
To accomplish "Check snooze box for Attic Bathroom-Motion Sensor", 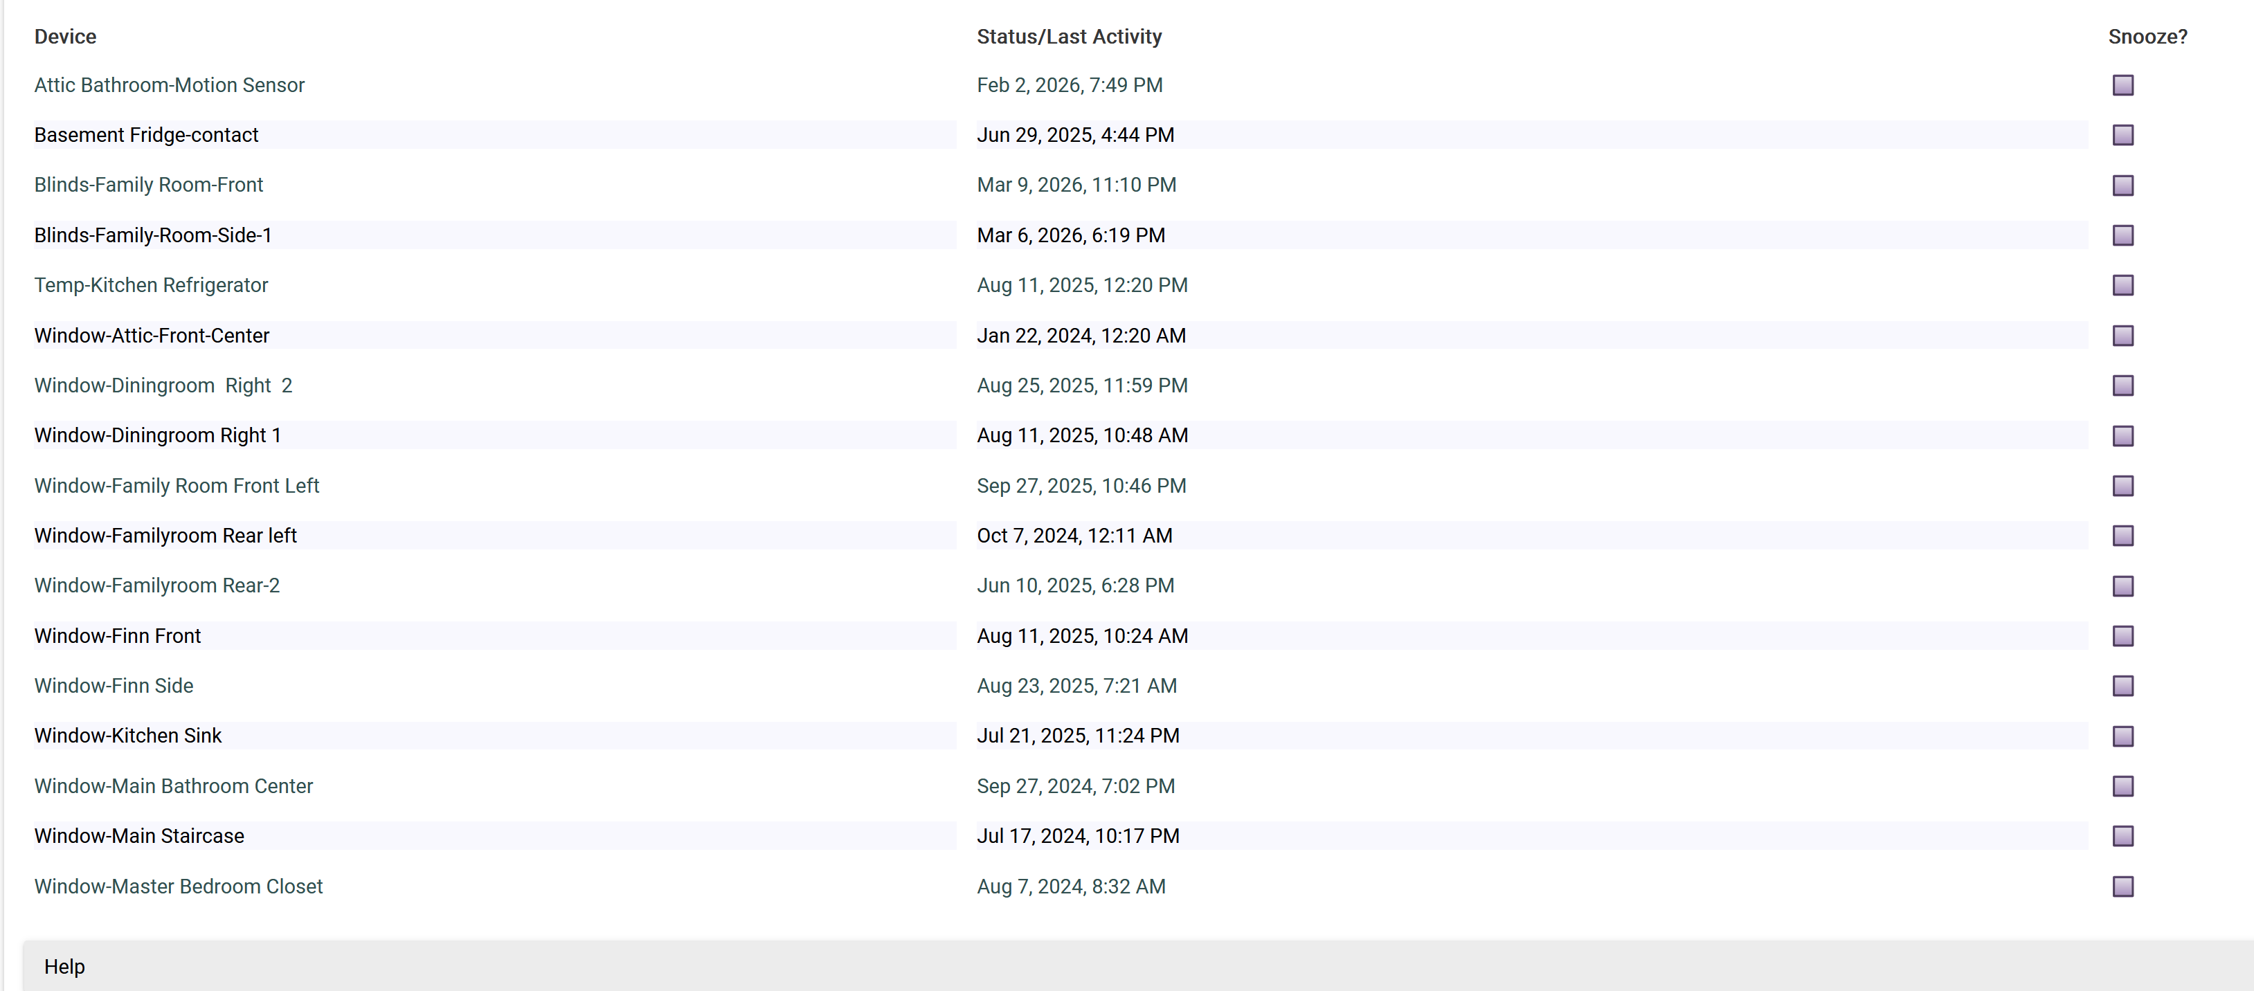I will [2122, 85].
